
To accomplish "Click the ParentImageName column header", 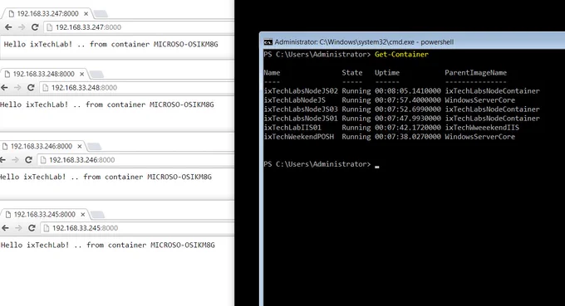I will click(475, 73).
